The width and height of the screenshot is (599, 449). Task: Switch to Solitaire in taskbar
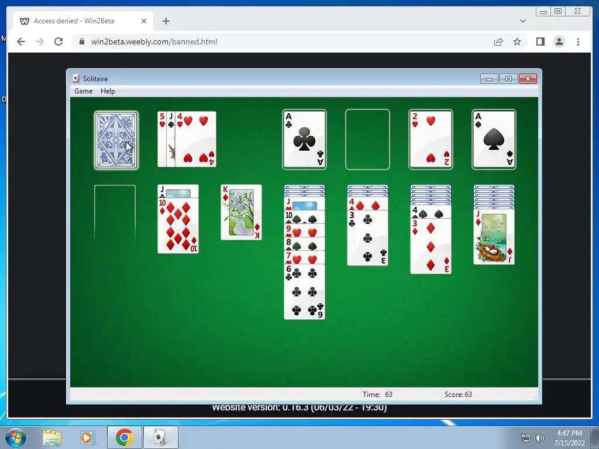tap(160, 437)
